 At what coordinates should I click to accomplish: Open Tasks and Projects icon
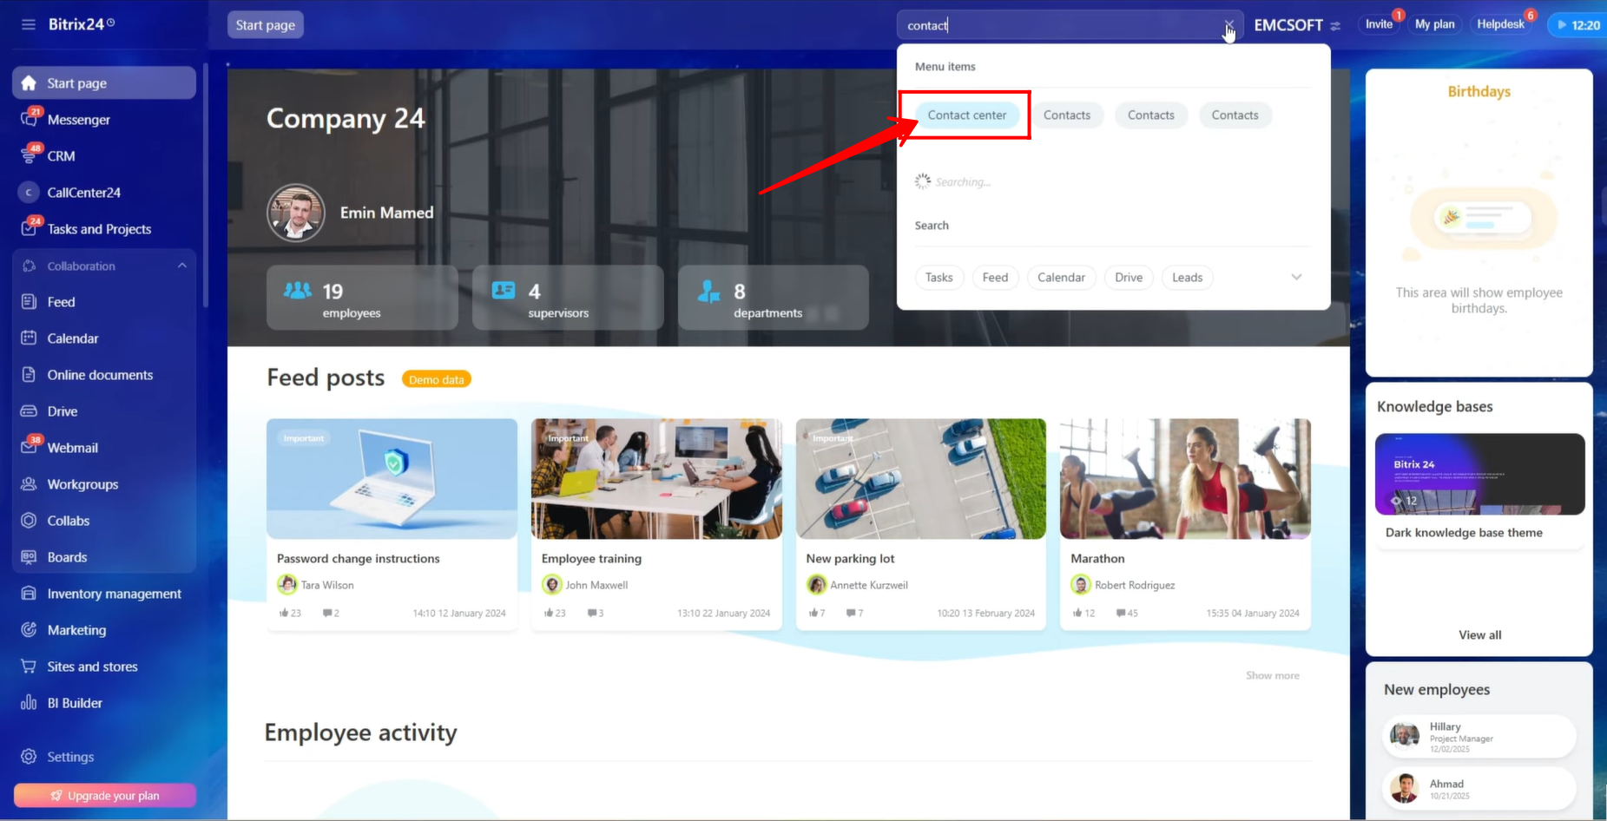[29, 228]
